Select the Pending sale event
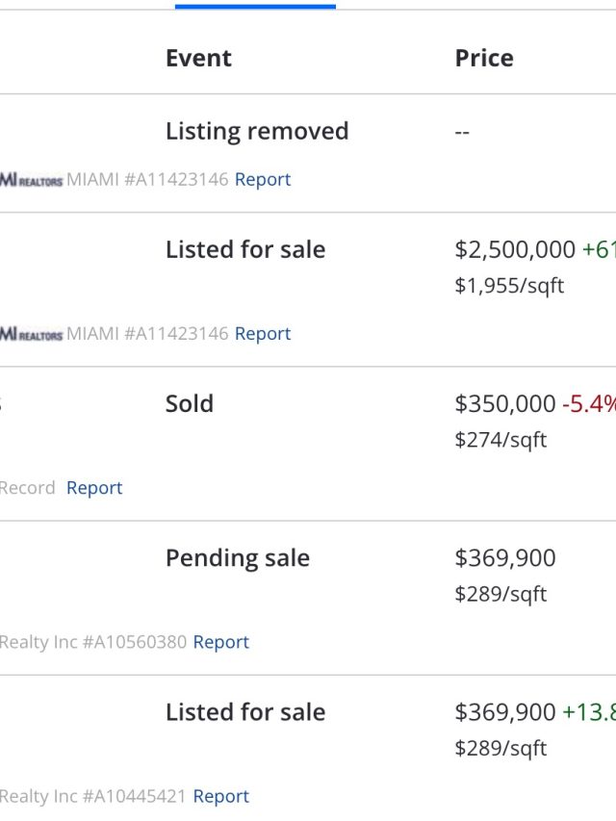The image size is (616, 821). (238, 558)
